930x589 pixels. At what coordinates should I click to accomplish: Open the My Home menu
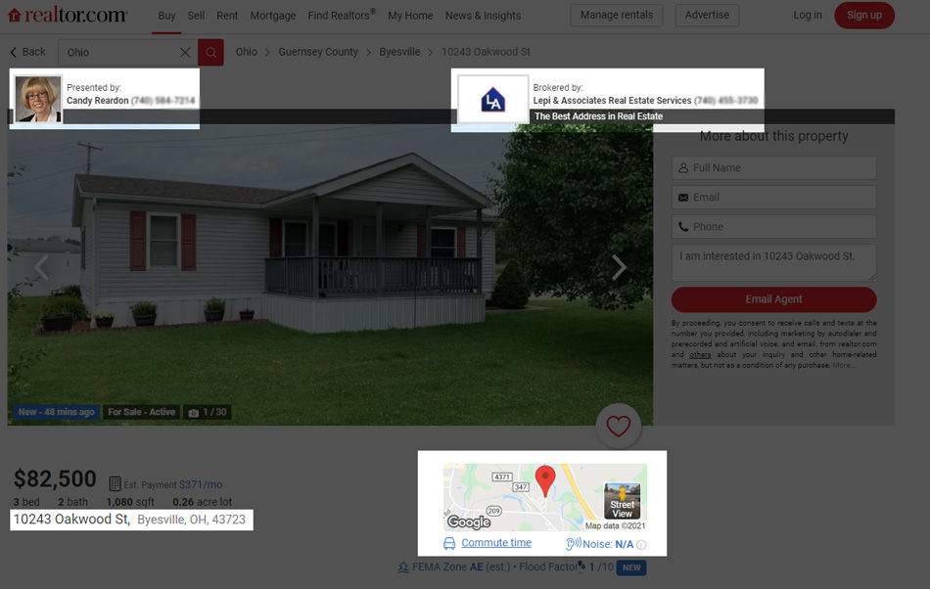click(410, 16)
